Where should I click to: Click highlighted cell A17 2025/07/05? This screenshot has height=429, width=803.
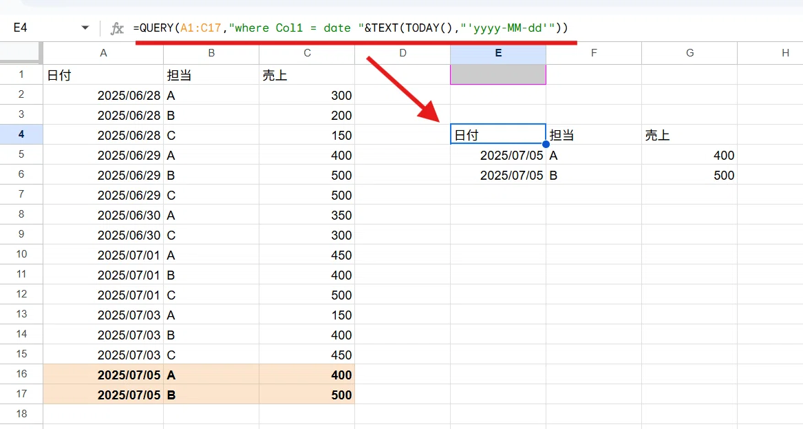103,395
